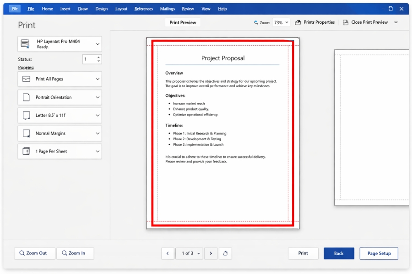The width and height of the screenshot is (412, 274).
Task: Select the Zoom In magnifier icon
Action: [64, 253]
